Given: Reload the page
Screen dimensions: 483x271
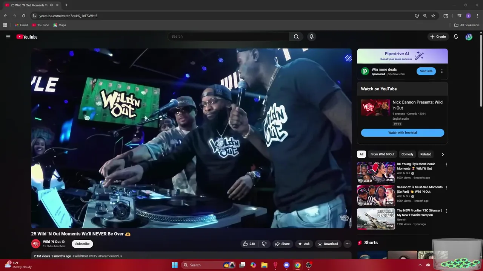Looking at the screenshot, I should 23,16.
